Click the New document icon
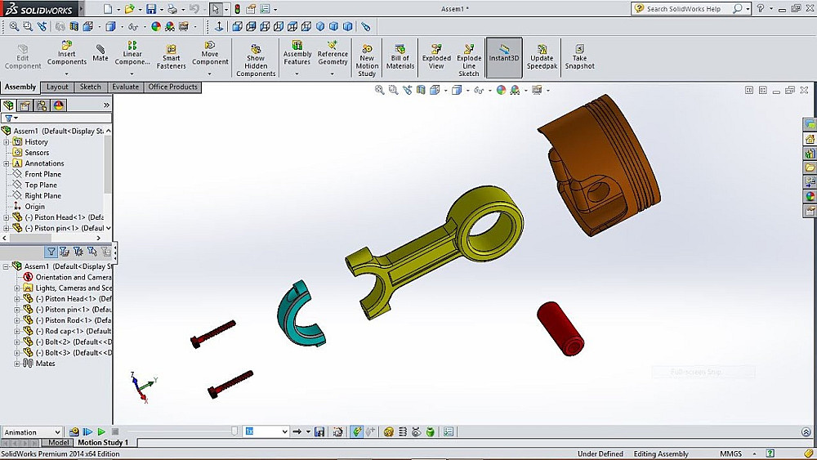The image size is (817, 460). (108, 9)
